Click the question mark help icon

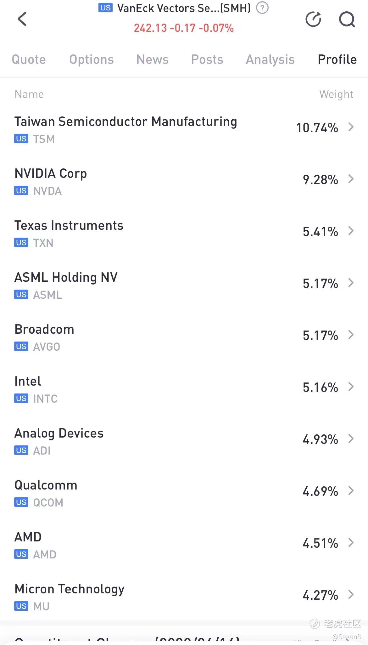tap(262, 8)
